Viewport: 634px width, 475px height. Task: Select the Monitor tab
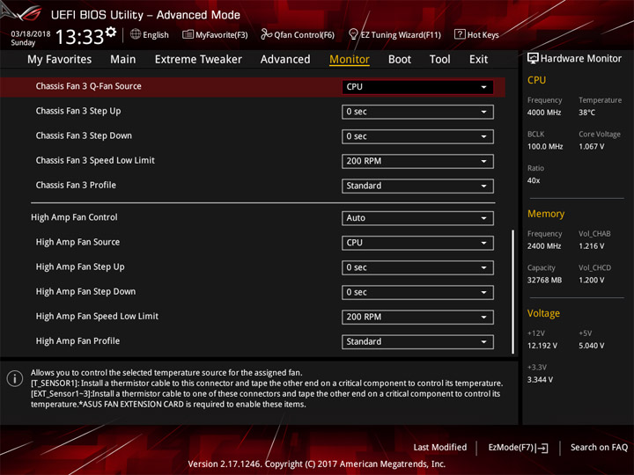tap(350, 60)
